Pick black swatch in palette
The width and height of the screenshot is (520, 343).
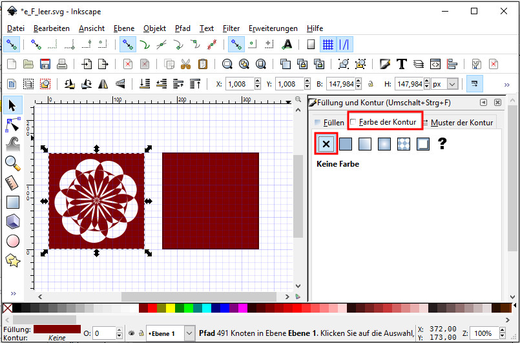point(17,308)
